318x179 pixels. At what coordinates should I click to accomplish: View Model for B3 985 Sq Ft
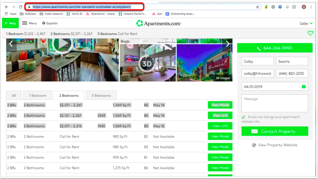tap(220, 147)
